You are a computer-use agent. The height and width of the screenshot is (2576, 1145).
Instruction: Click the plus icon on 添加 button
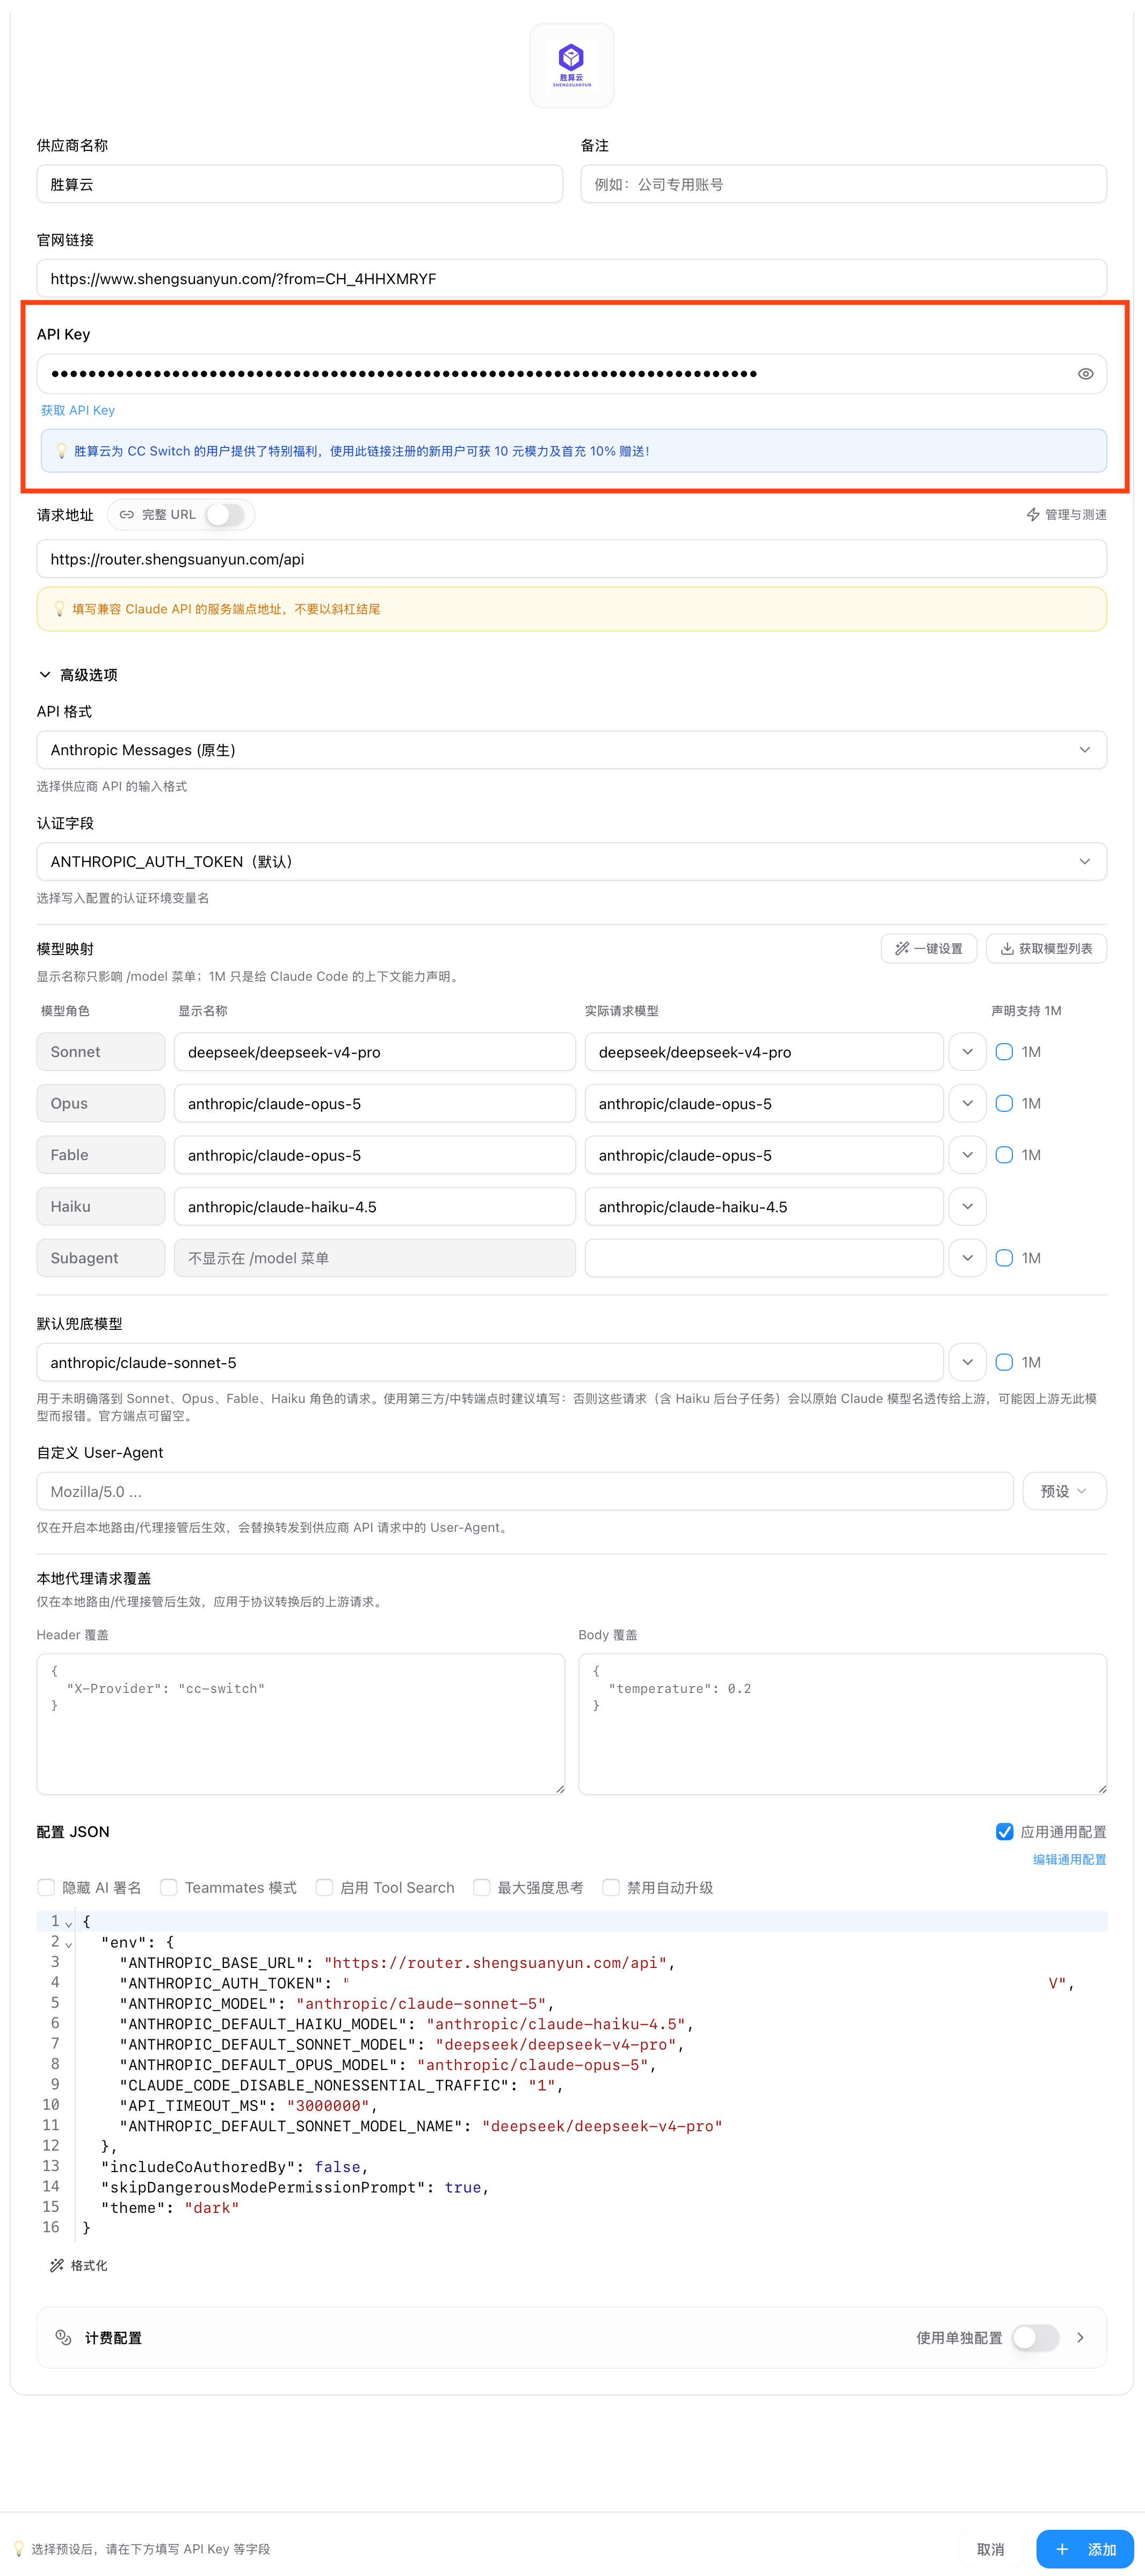pyautogui.click(x=1062, y=2549)
